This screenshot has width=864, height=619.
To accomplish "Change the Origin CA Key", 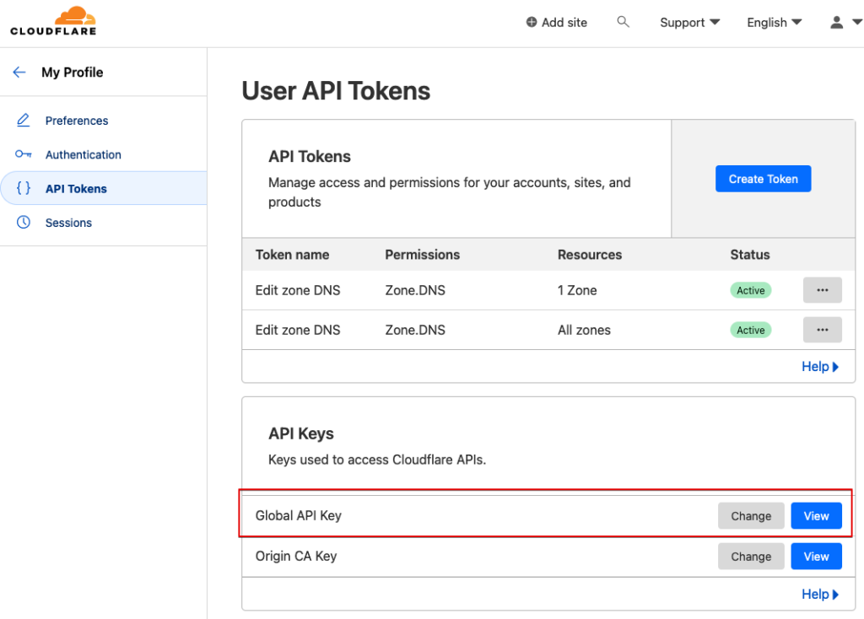I will [750, 557].
